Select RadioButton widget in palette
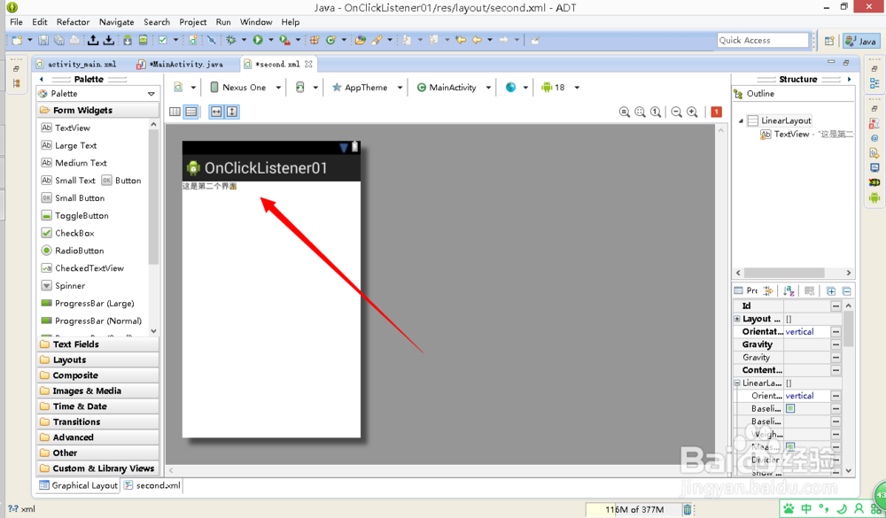Screen dimensions: 886x518 (x=73, y=251)
